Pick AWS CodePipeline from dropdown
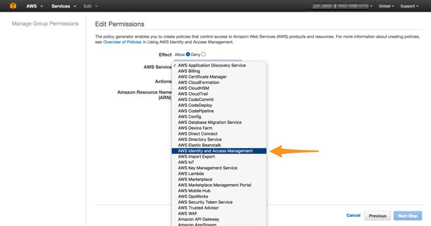The image size is (431, 226). (x=219, y=111)
